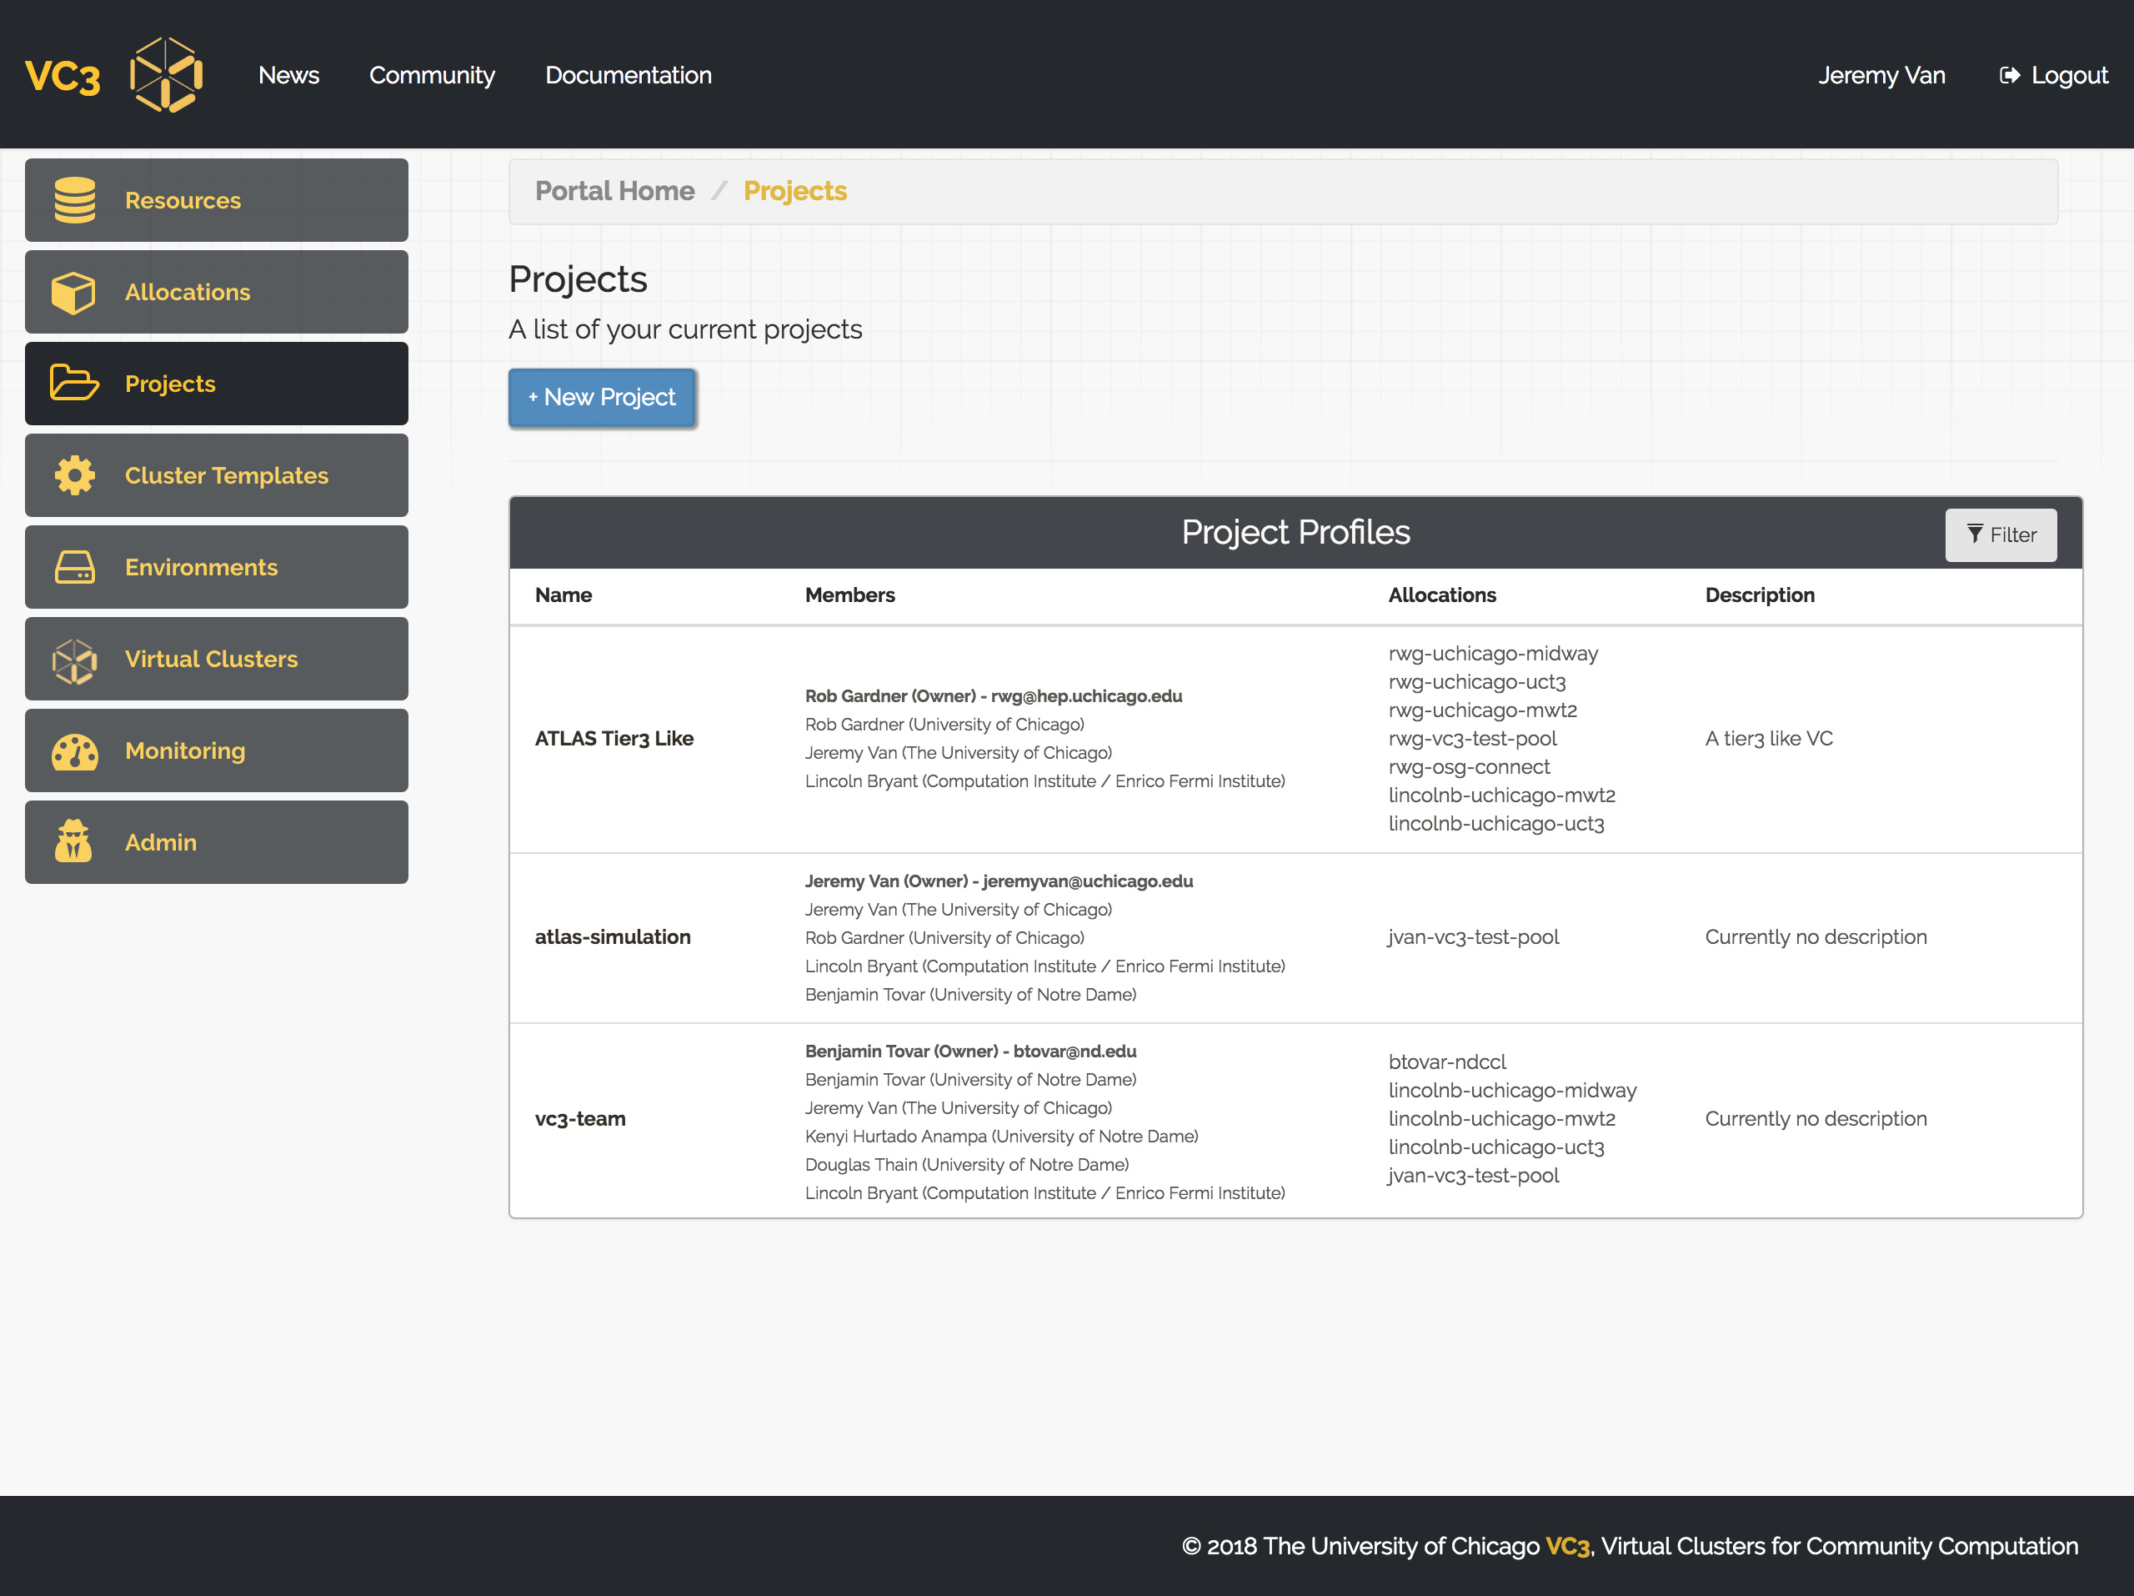This screenshot has width=2134, height=1596.
Task: Click the Description column header
Action: pos(1760,595)
